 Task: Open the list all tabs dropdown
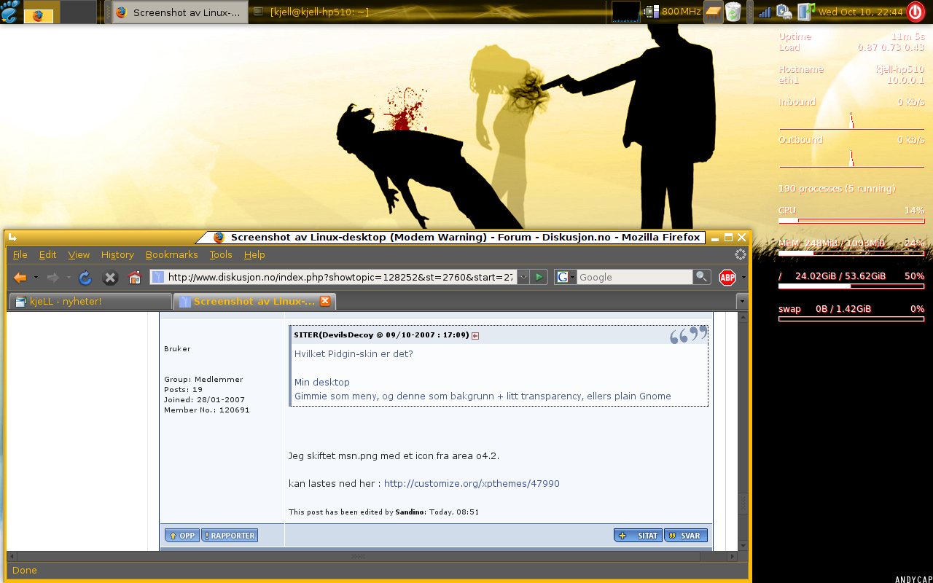click(742, 301)
